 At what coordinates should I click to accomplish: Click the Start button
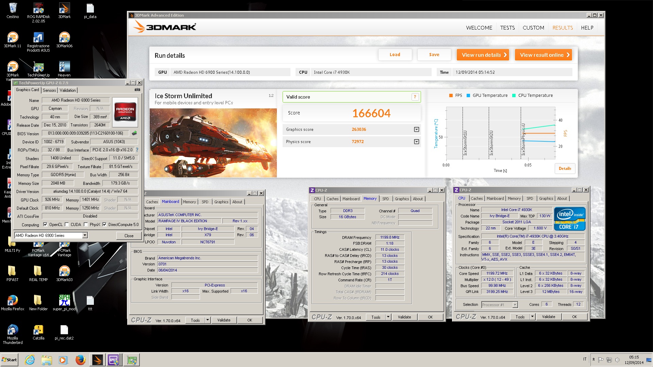tap(10, 360)
